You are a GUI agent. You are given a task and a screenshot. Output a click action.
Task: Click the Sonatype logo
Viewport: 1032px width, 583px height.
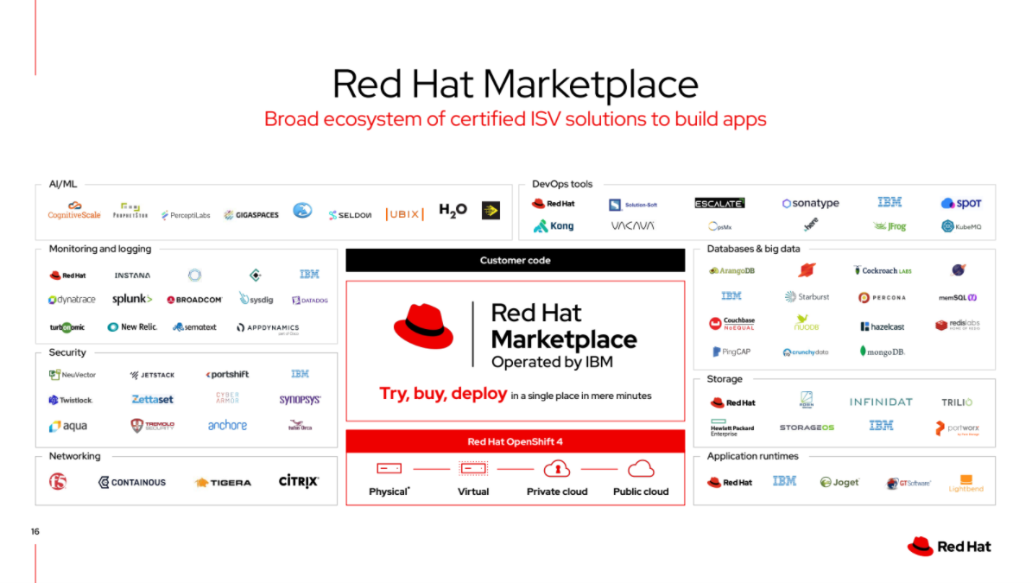pos(810,203)
